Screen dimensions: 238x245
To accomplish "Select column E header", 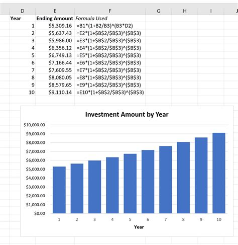I will (x=55, y=11).
